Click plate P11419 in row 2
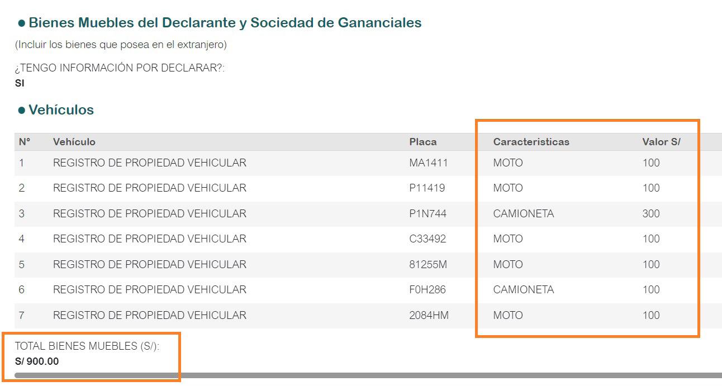 coord(427,188)
